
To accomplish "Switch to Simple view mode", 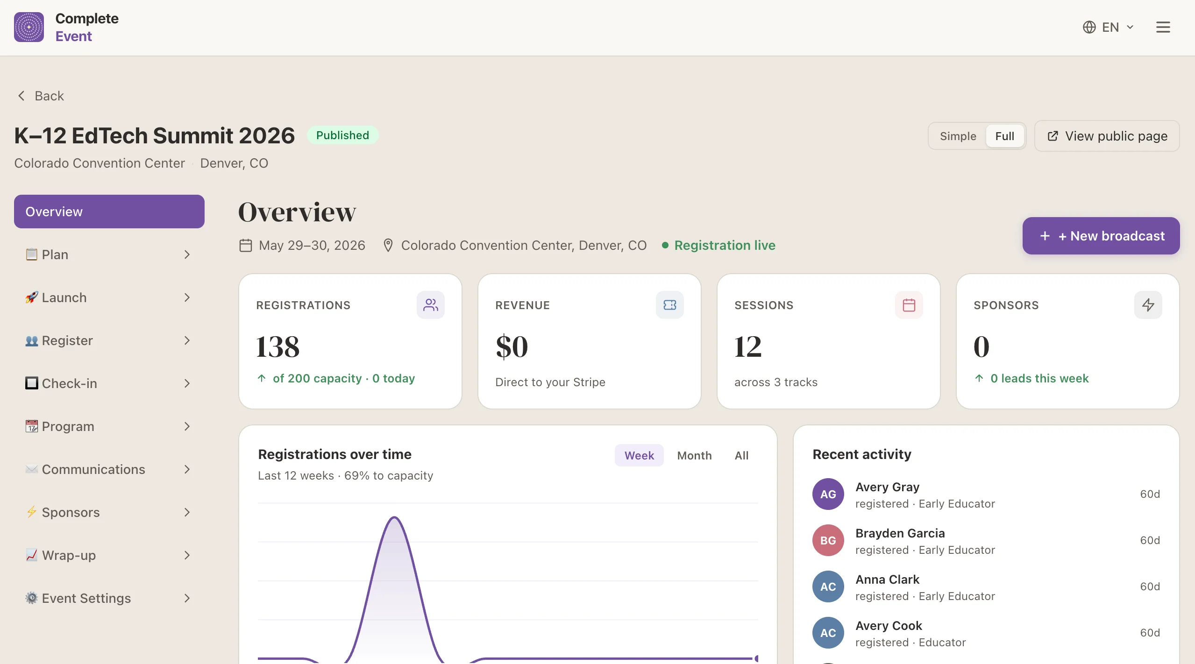I will (958, 136).
